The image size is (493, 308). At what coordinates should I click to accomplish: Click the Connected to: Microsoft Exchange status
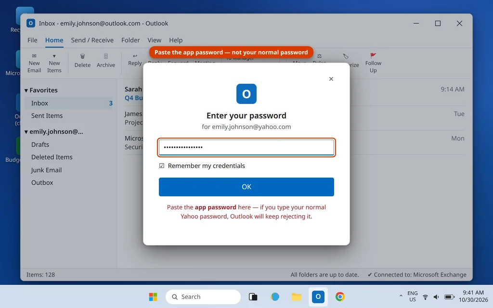point(417,275)
